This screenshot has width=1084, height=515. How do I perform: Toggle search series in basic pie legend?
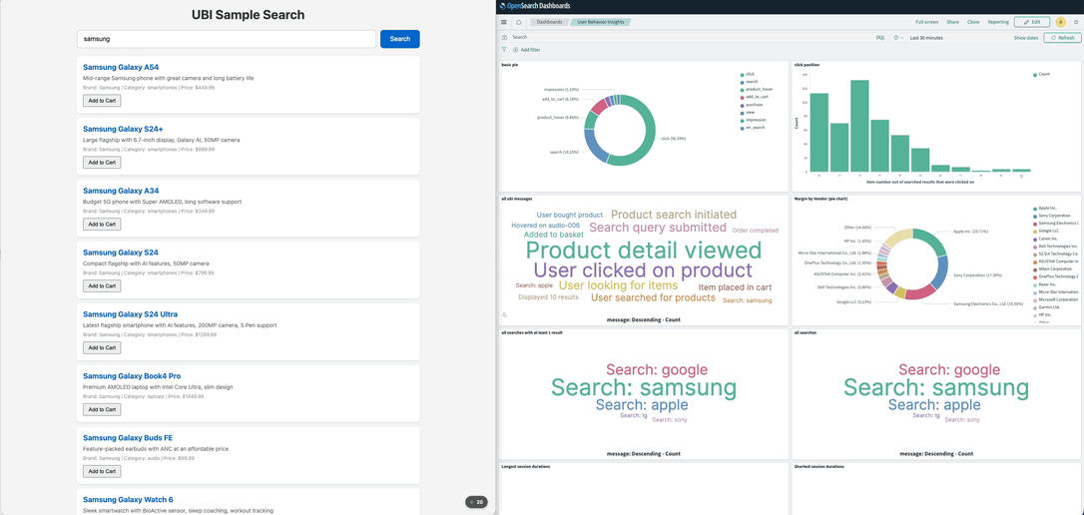(x=748, y=82)
